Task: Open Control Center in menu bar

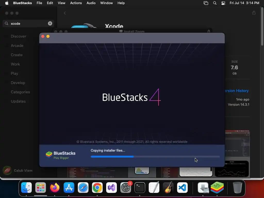Action: (x=223, y=3)
